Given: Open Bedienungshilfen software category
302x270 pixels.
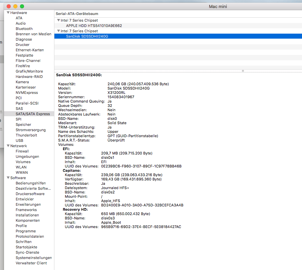Looking at the screenshot, I should (31, 183).
